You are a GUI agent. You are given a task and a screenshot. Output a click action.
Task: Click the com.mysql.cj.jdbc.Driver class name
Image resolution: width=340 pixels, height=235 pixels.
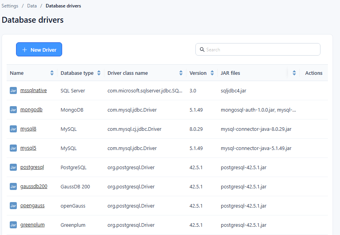click(x=134, y=129)
